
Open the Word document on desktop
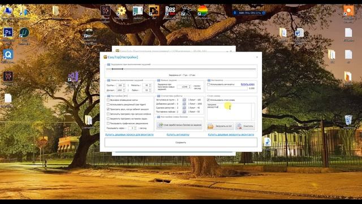click(299, 33)
